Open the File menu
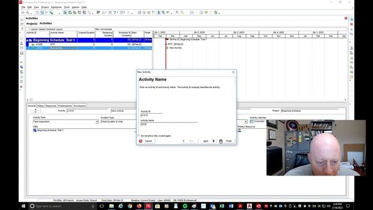373x210 pixels. (x=23, y=7)
